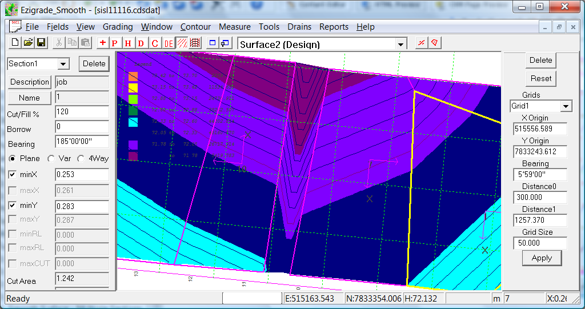
Task: Open the Contour menu
Action: pyautogui.click(x=195, y=27)
